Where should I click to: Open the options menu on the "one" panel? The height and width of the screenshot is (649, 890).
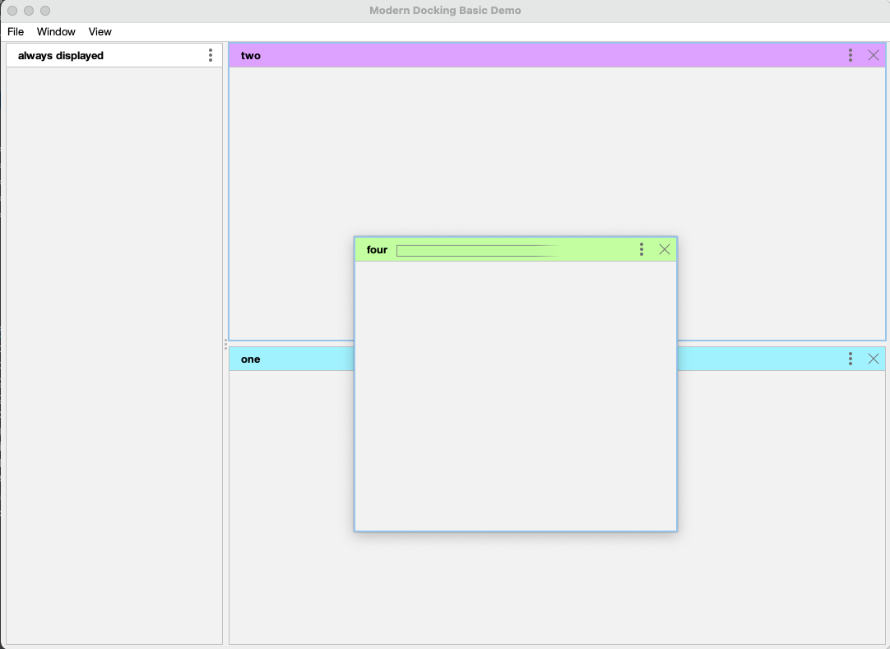[850, 359]
